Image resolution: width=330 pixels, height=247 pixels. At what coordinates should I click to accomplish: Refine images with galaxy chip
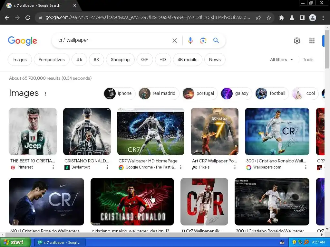click(x=236, y=94)
